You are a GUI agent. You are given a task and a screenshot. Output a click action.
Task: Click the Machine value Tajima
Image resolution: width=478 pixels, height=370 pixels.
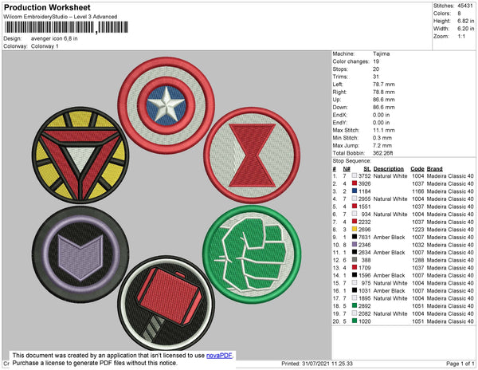[382, 53]
